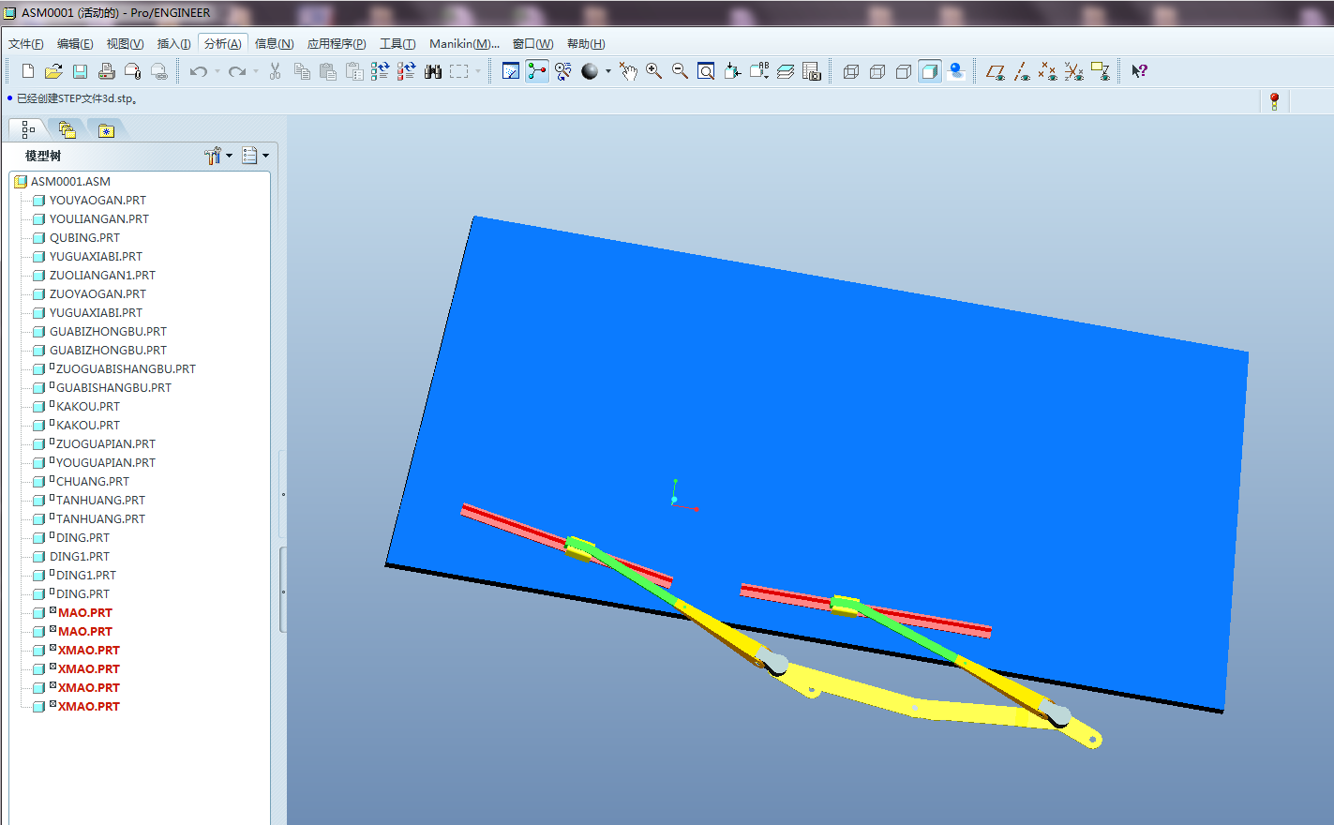Open the context-sensitive Help arrow icon

pyautogui.click(x=1139, y=71)
